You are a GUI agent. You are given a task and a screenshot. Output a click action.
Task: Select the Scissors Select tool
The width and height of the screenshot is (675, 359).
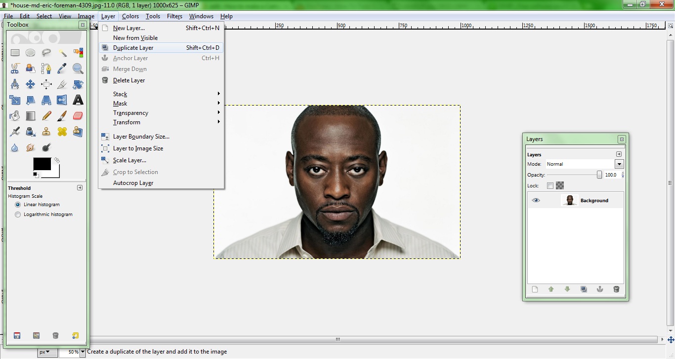[x=15, y=69]
